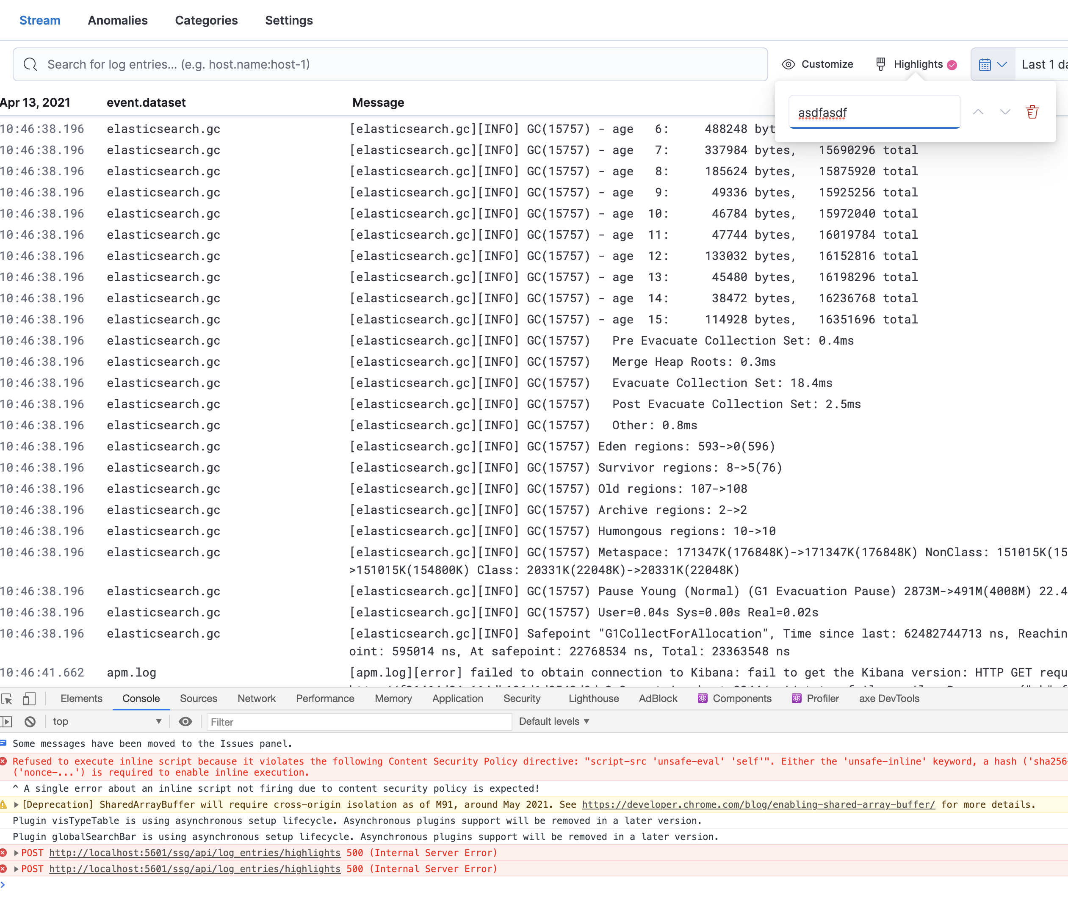
Task: Click the live expression eye icon
Action: tap(185, 721)
